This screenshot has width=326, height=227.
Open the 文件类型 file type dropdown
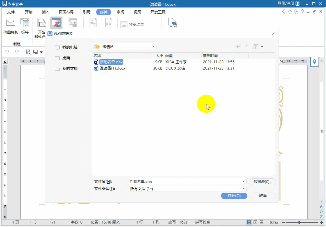tap(244, 188)
